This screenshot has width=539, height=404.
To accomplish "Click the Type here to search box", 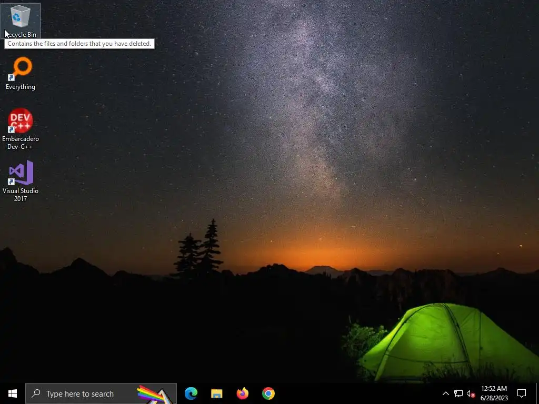I will (x=101, y=393).
